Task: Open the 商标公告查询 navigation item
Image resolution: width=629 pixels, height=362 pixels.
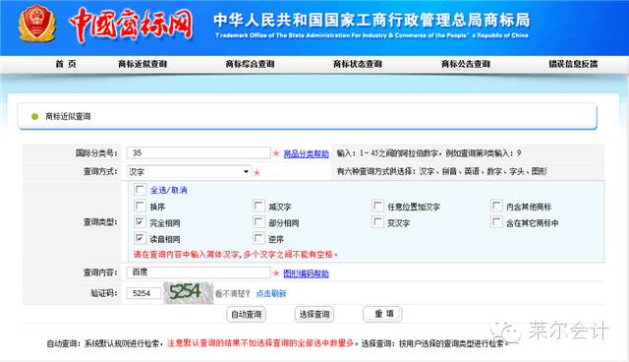Action: click(466, 64)
